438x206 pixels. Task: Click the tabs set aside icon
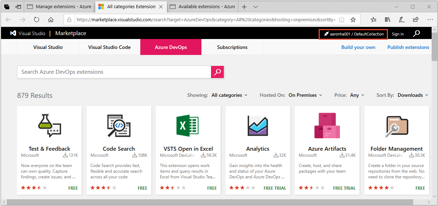point(7,7)
